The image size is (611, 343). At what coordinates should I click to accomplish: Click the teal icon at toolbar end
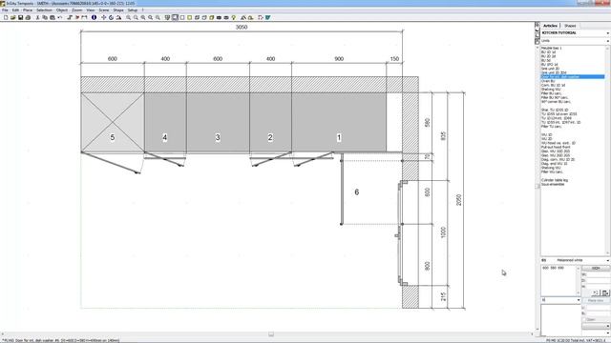click(268, 17)
